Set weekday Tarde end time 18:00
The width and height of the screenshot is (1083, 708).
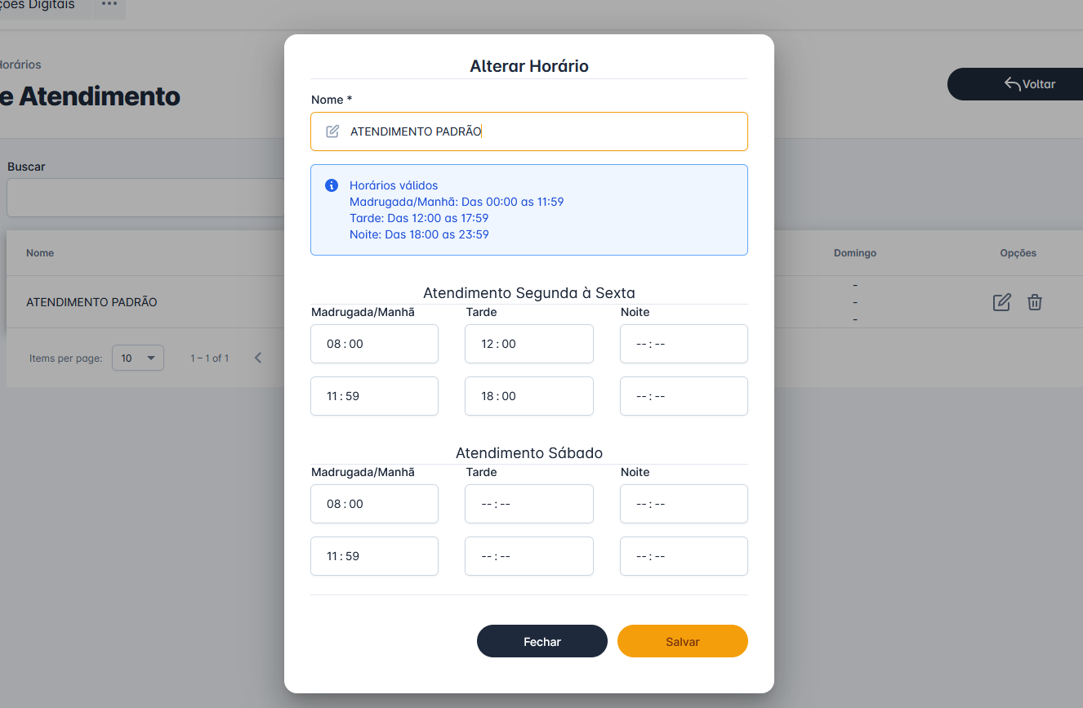pyautogui.click(x=528, y=396)
